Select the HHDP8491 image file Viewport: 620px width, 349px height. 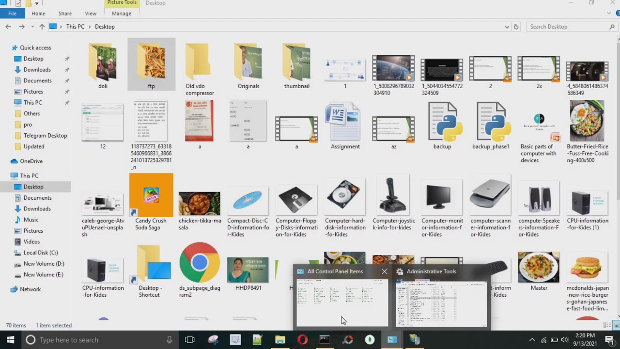point(248,273)
